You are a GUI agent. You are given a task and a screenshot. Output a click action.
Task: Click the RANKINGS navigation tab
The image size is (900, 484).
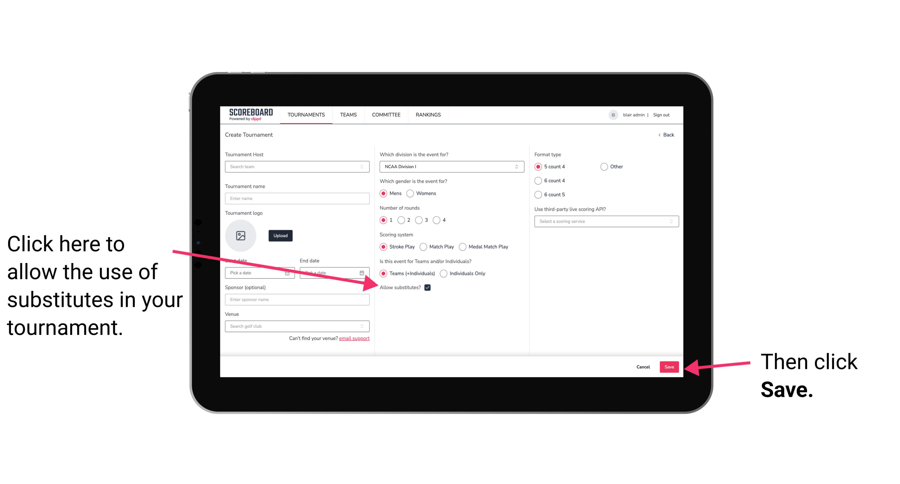429,115
